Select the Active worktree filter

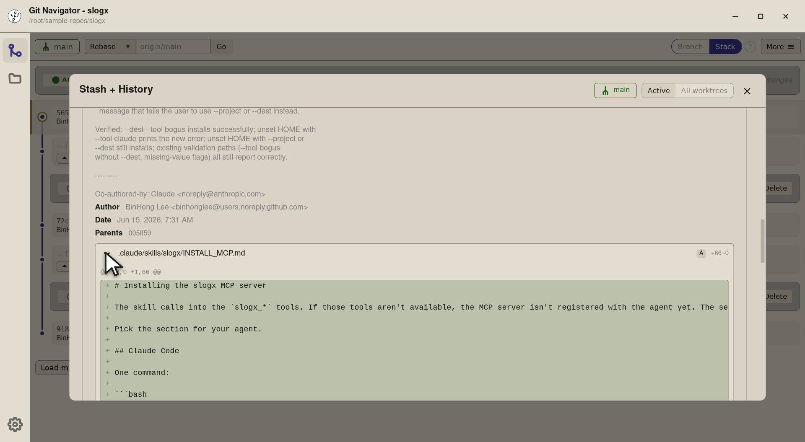point(658,90)
